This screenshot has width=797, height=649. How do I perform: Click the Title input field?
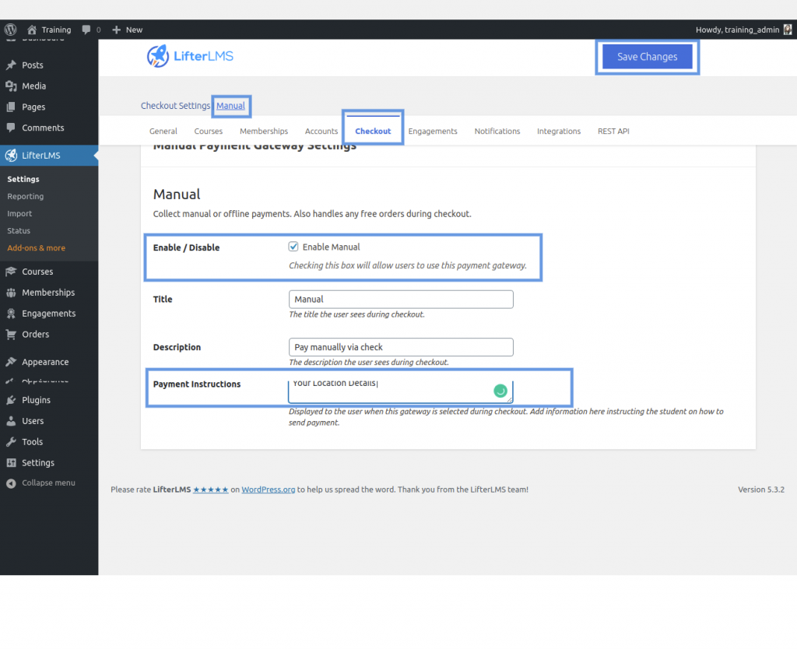pos(401,300)
